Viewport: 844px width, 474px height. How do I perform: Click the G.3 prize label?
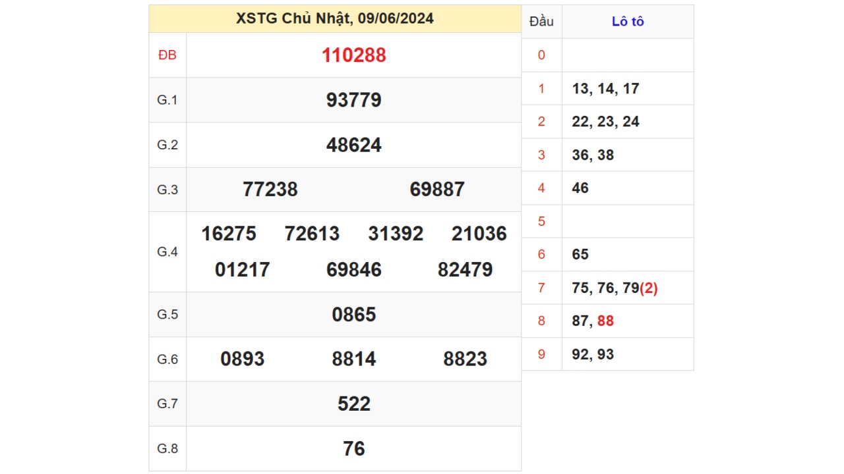167,190
